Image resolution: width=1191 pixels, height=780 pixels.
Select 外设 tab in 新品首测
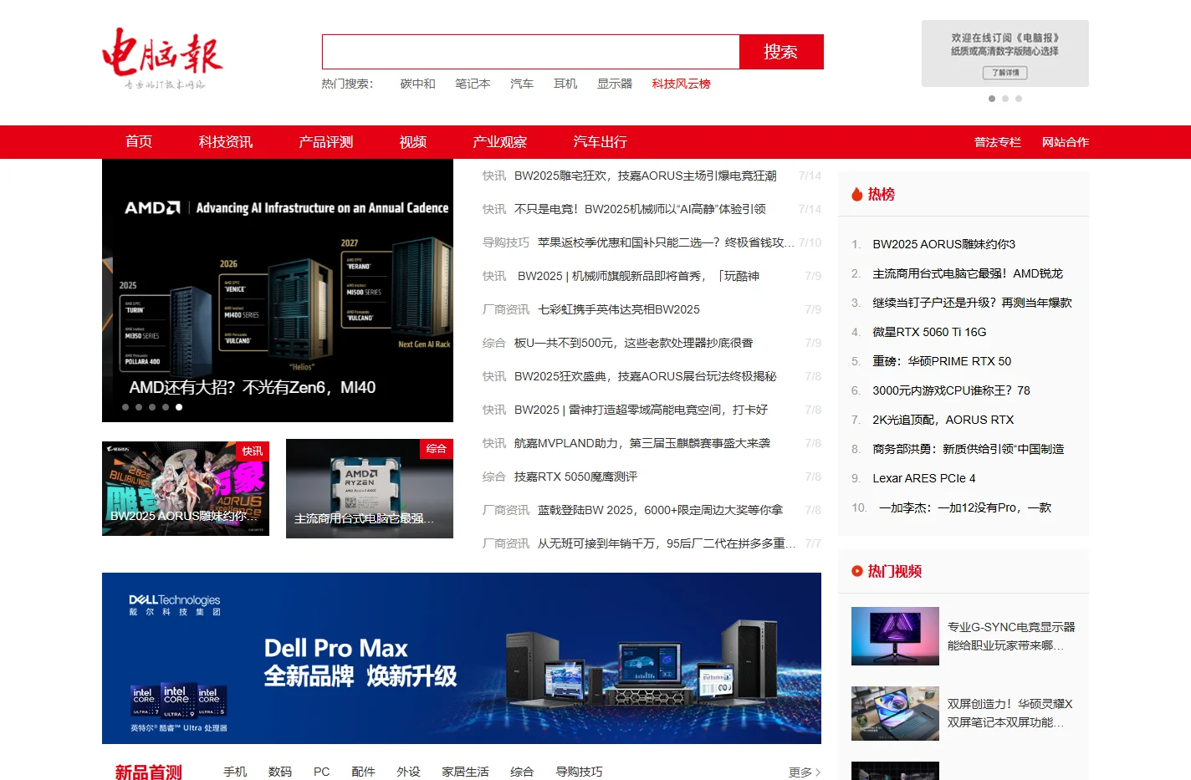point(408,772)
